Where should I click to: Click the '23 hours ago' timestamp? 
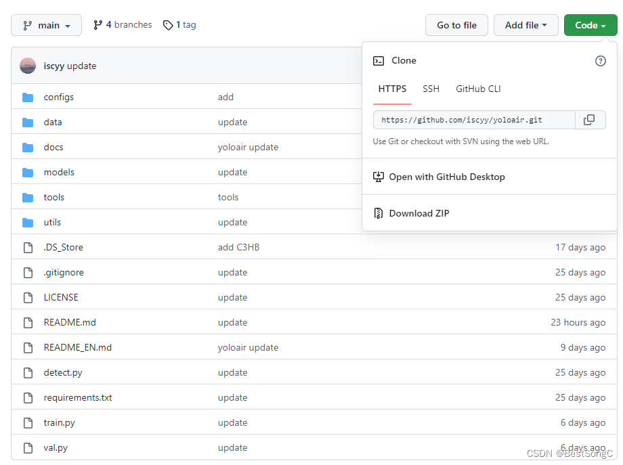(578, 322)
